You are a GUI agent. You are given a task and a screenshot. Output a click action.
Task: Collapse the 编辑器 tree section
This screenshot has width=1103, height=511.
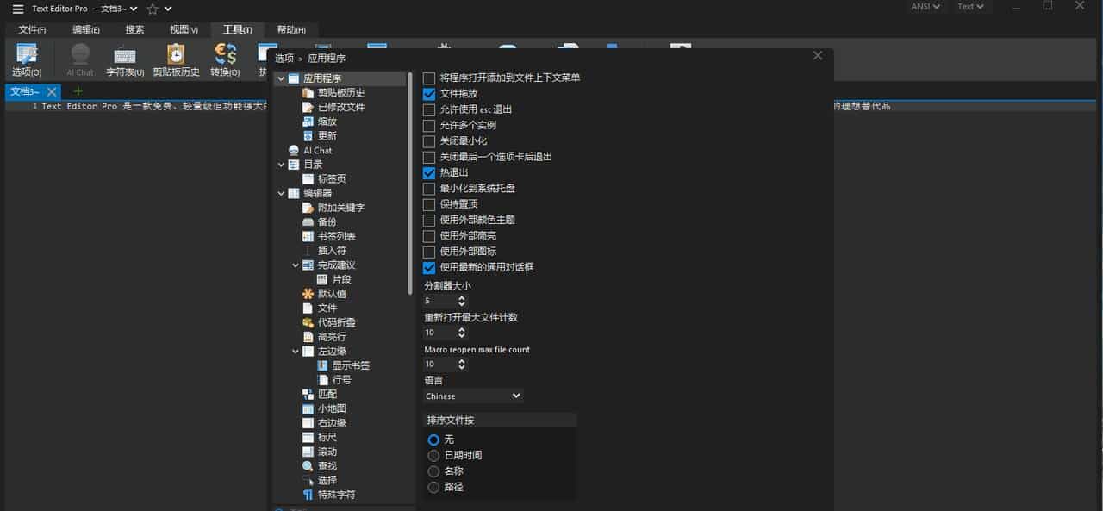coord(280,193)
